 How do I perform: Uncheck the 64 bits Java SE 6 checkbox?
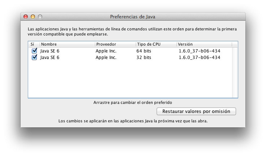tap(35, 51)
